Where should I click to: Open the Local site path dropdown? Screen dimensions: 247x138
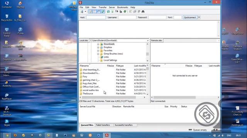click(147, 41)
